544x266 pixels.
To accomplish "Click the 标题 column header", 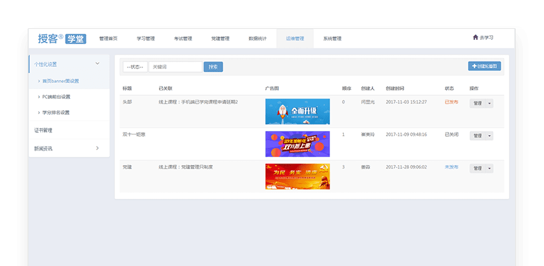I will tap(127, 89).
